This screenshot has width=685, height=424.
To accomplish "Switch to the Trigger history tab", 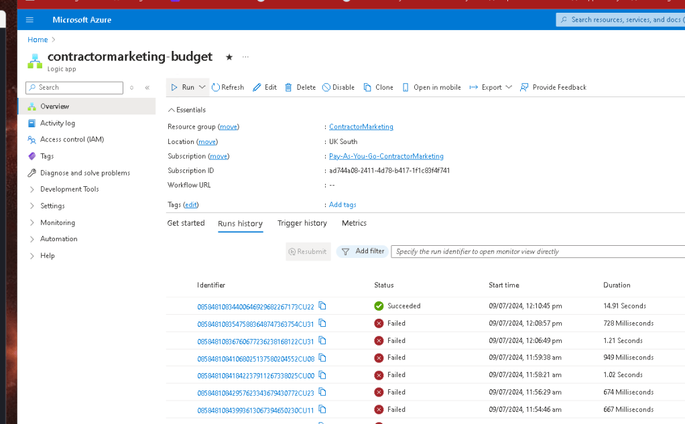I will pyautogui.click(x=302, y=223).
